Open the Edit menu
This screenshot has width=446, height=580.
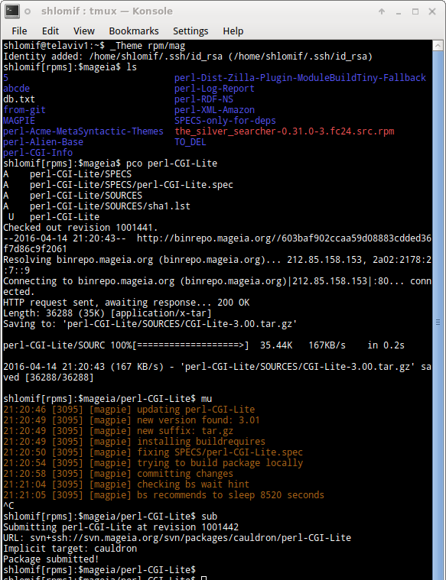50,31
